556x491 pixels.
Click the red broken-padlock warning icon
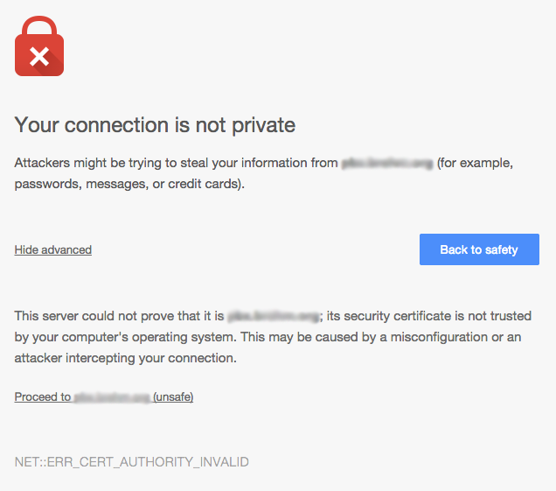[x=39, y=53]
